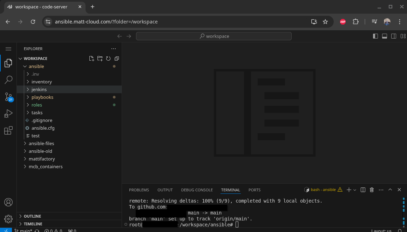Screen dimensions: 407x232
Task: Switch to the PROBLEMS tab
Action: click(139, 190)
